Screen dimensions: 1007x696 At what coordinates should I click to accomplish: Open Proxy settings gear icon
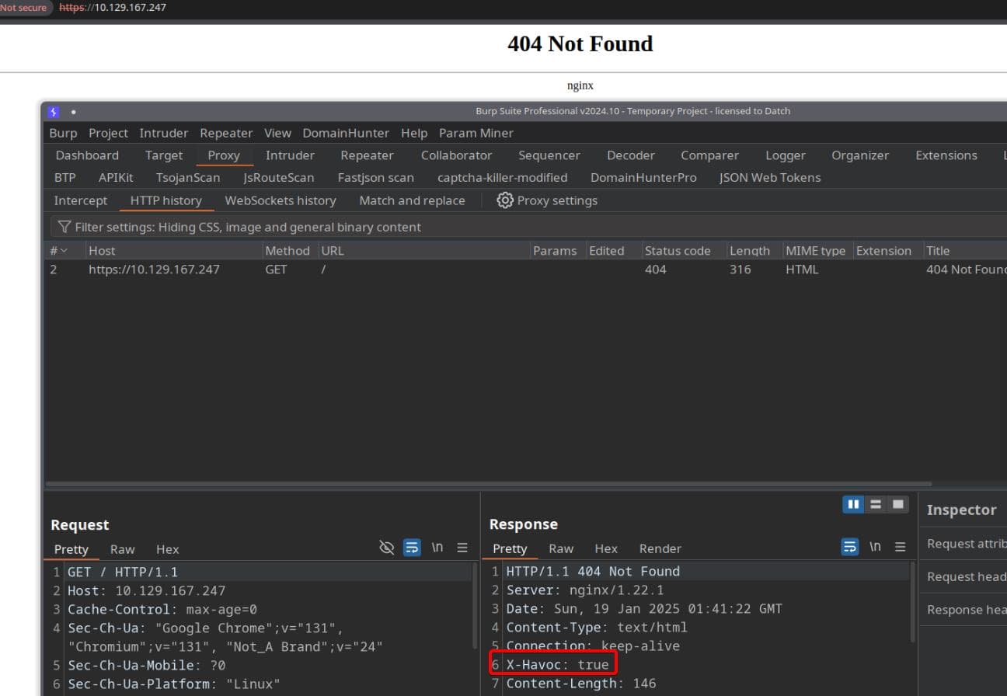click(x=505, y=200)
